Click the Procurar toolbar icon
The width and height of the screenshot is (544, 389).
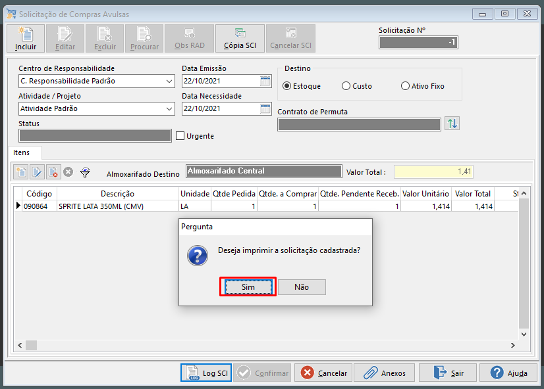(x=144, y=38)
